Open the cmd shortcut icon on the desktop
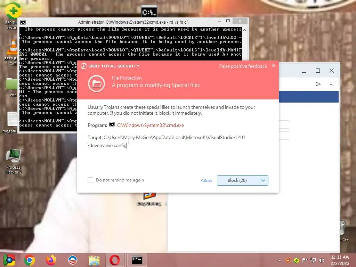The width and height of the screenshot is (356, 267). click(149, 11)
